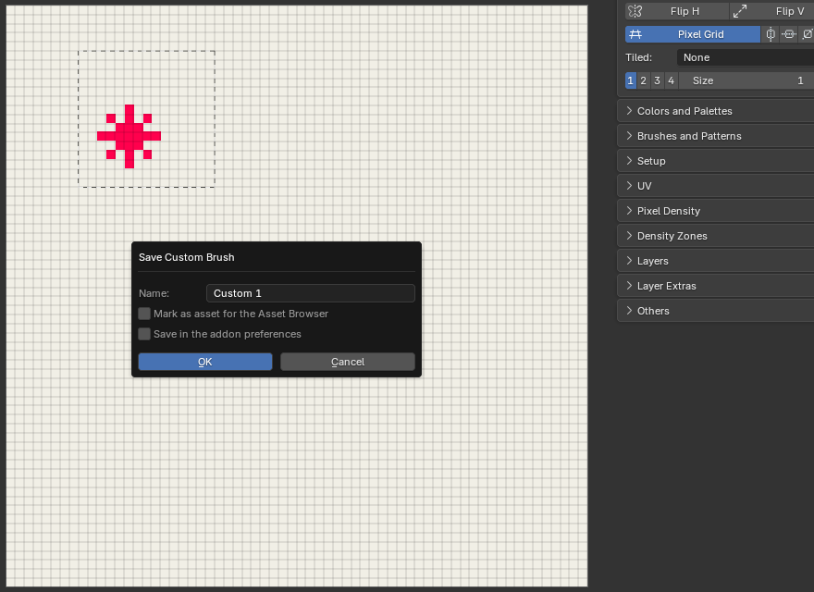Toggle the Pixel Grid option
Image resolution: width=814 pixels, height=592 pixels.
coord(693,34)
